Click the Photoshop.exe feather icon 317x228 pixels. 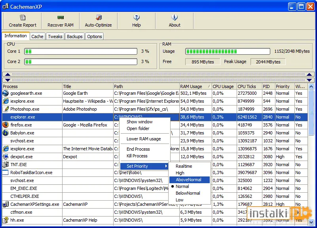click(6, 109)
